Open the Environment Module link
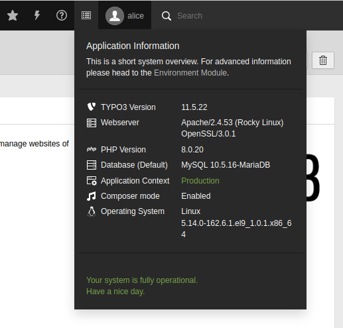The image size is (343, 328). click(x=190, y=73)
